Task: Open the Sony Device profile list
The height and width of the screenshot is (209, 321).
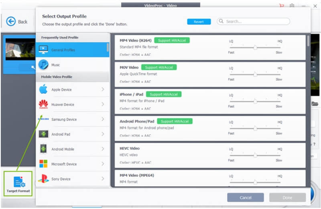Action: [x=73, y=179]
